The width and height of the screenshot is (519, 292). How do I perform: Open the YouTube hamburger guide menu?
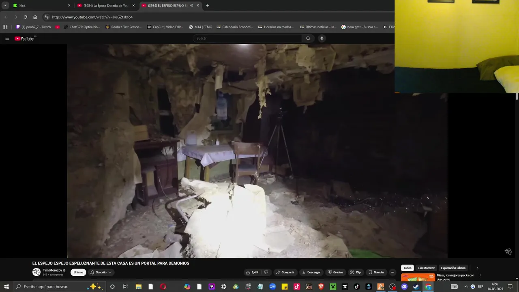7,39
